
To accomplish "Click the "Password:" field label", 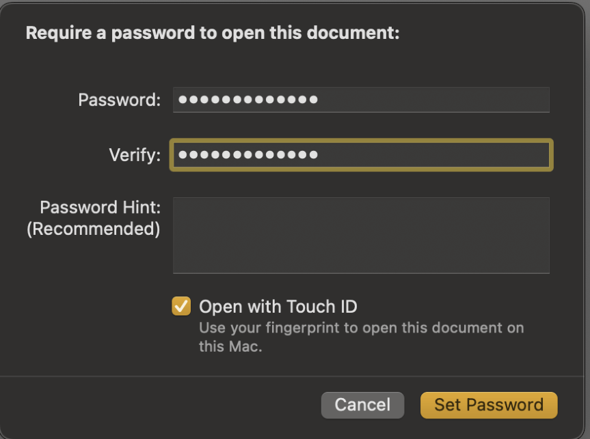I will (119, 100).
